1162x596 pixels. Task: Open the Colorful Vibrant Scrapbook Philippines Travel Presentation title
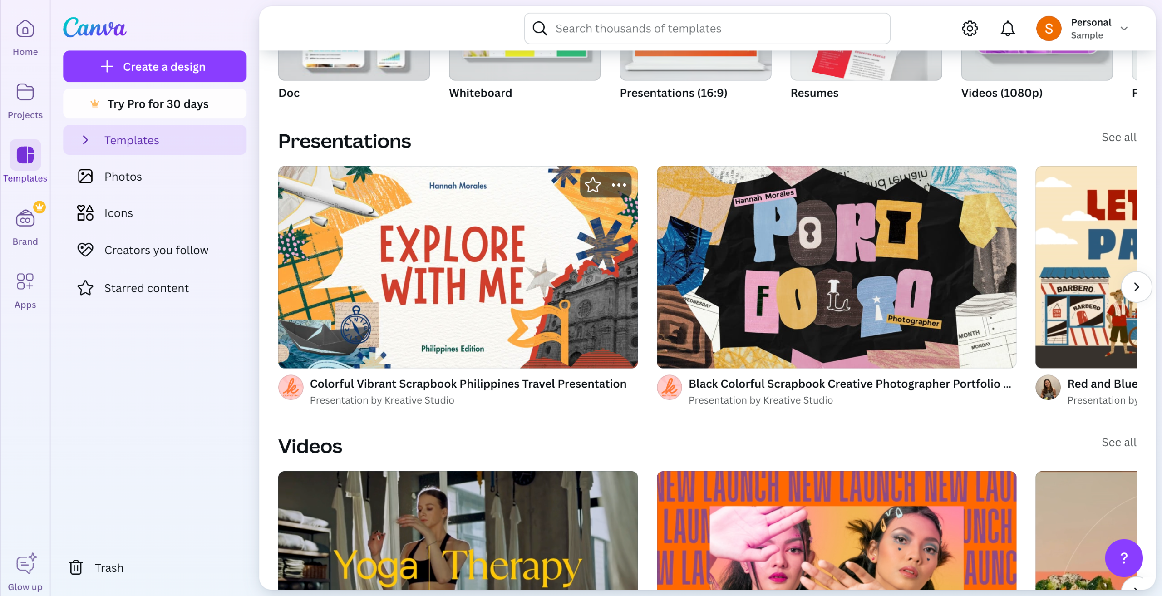point(468,384)
